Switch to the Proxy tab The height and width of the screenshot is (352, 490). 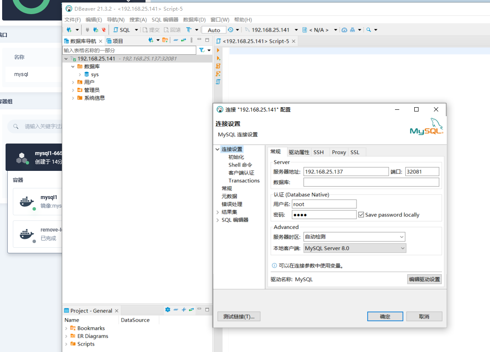tap(339, 152)
